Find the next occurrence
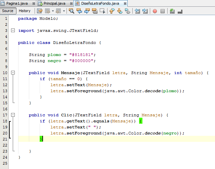The image size is (215, 169). (x=87, y=11)
